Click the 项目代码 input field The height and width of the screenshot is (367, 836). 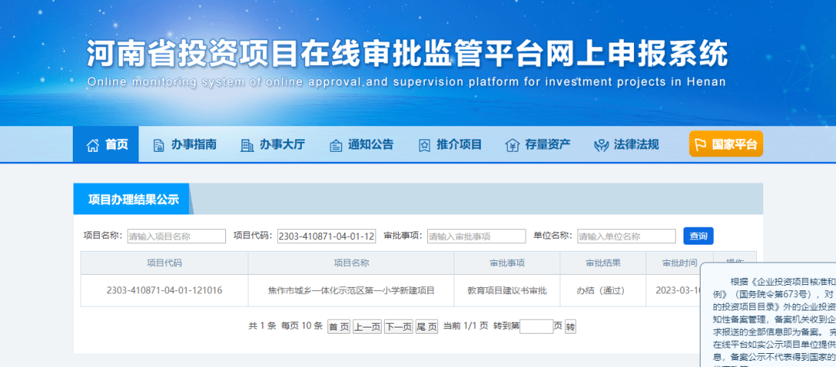(x=327, y=236)
